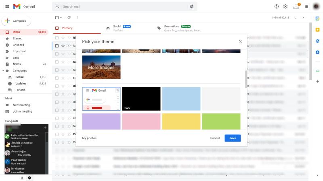Open search filter options icon
The width and height of the screenshot is (323, 181).
click(x=191, y=6)
